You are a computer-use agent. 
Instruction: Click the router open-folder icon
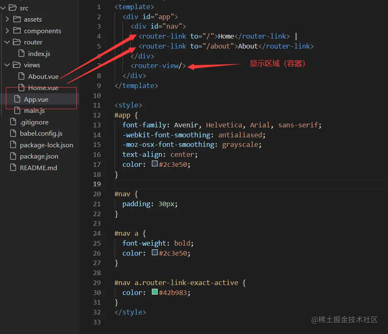tap(17, 42)
